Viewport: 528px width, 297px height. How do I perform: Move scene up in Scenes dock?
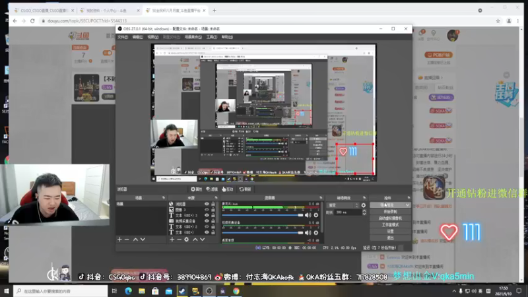tap(135, 240)
